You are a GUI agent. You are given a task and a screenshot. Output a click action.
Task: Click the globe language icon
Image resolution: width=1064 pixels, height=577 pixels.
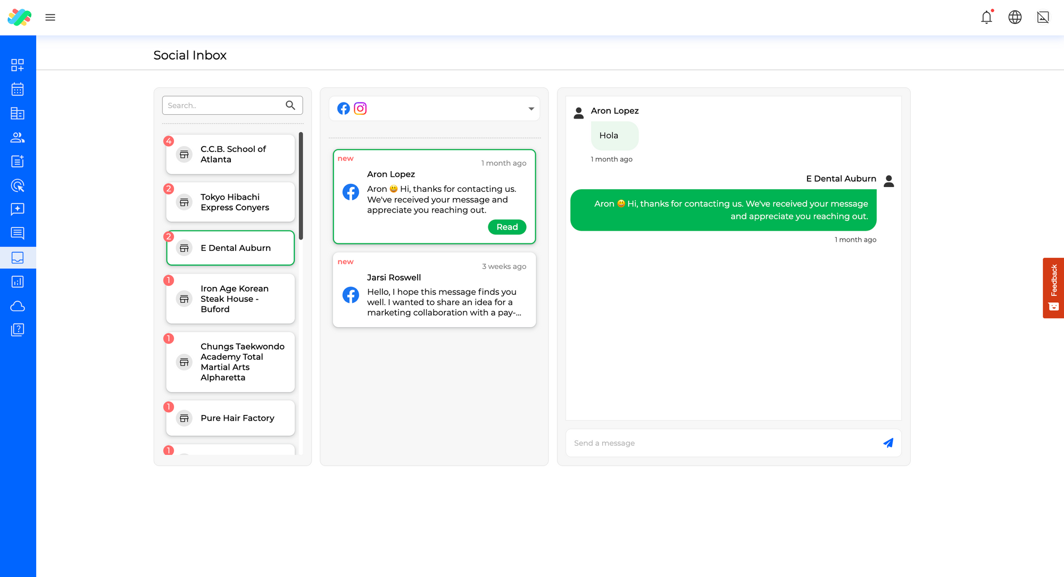(x=1015, y=17)
